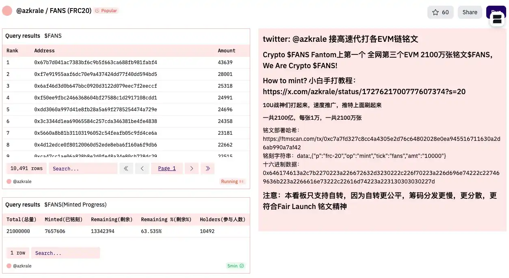Sort by the Amount column header
The height and width of the screenshot is (278, 509).
coord(226,51)
